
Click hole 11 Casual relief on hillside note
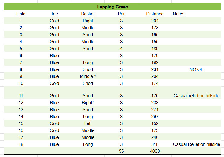click(196, 96)
